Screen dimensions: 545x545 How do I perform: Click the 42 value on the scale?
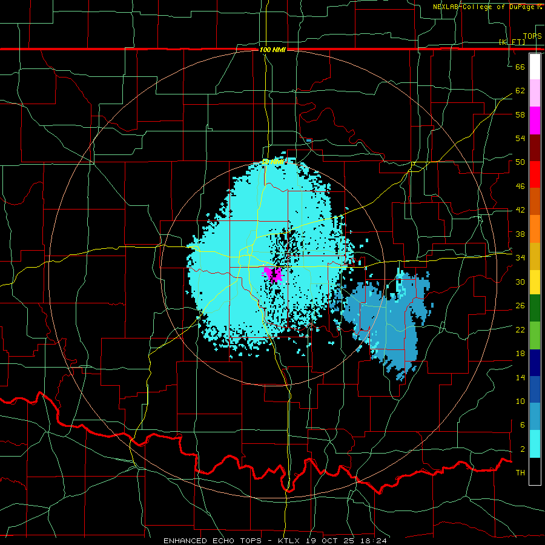point(520,210)
